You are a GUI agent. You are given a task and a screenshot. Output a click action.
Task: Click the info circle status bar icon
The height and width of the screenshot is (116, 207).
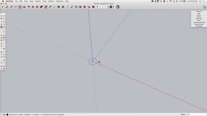[5, 115]
